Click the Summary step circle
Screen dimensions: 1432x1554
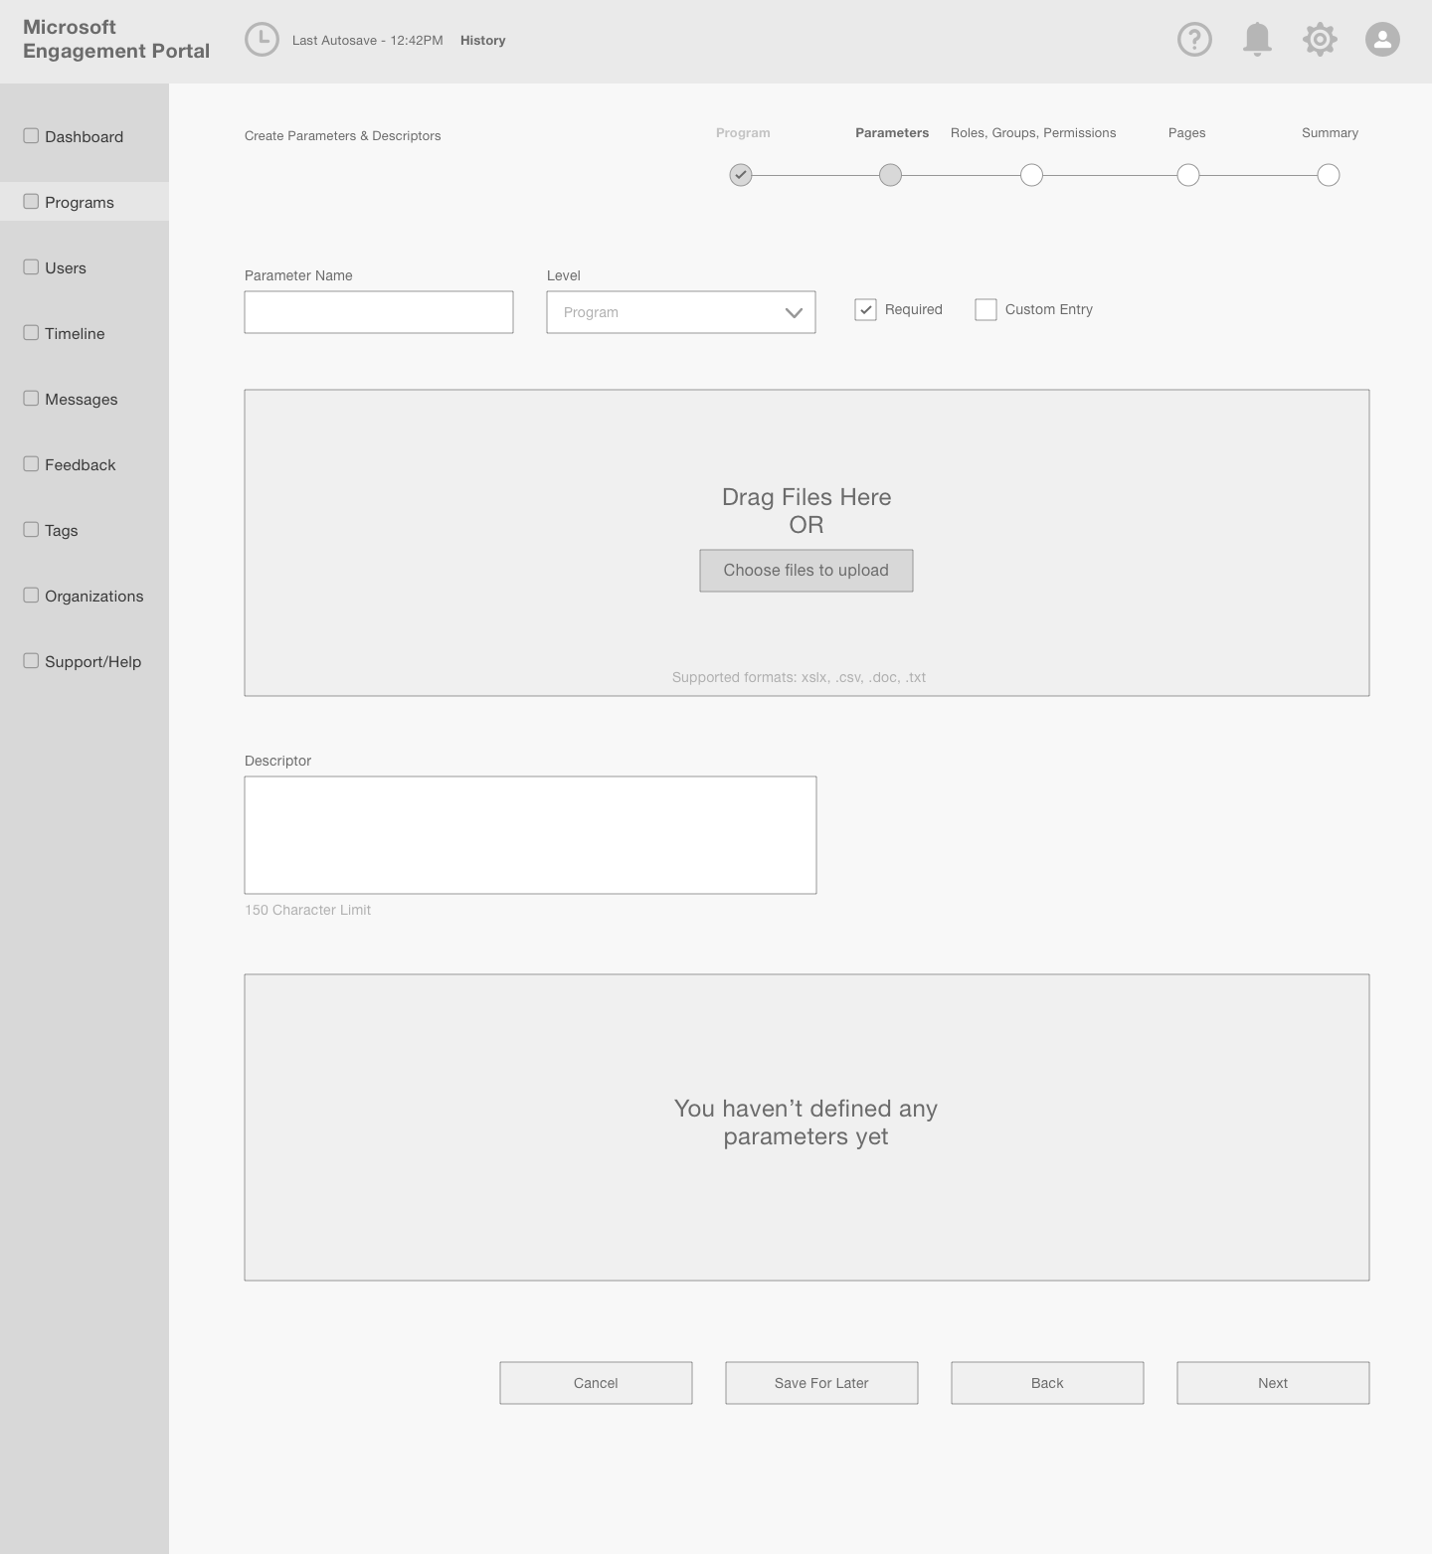coord(1329,175)
